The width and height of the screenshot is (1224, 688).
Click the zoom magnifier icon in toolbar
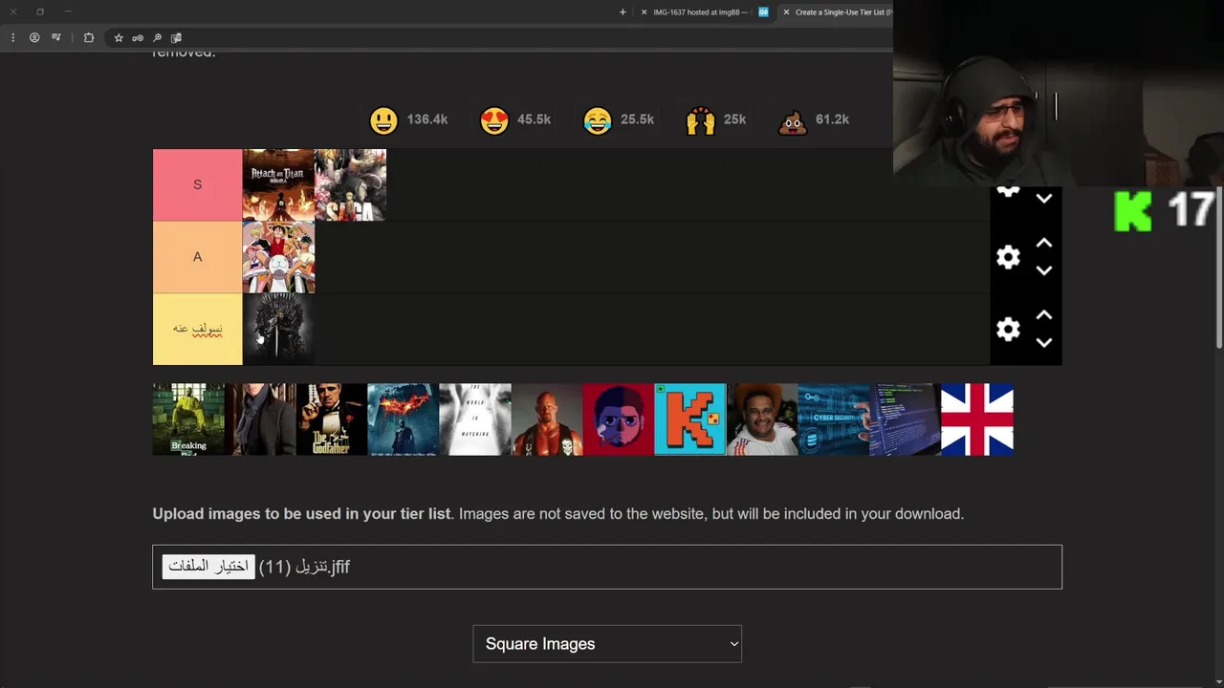pyautogui.click(x=157, y=37)
